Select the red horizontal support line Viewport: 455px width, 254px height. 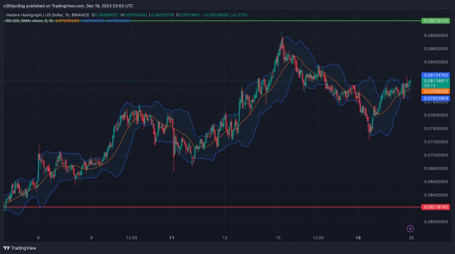point(212,207)
